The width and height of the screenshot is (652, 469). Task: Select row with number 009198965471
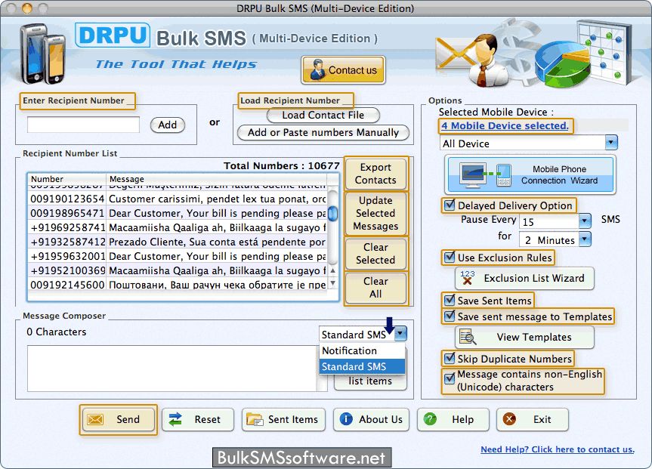coord(178,213)
